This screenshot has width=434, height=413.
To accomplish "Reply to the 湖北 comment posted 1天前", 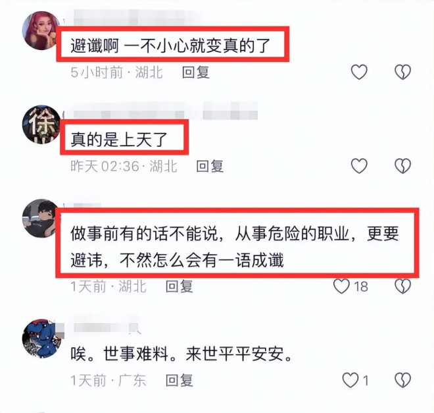I will (x=179, y=287).
